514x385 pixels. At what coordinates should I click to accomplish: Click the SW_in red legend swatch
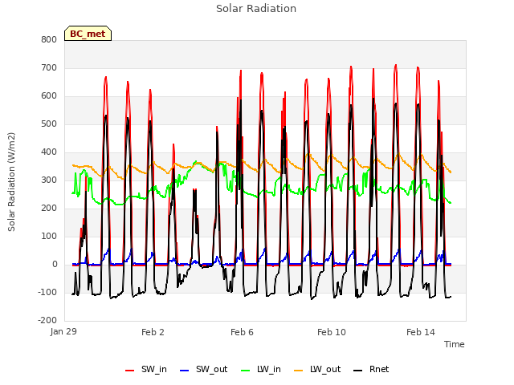(x=130, y=371)
